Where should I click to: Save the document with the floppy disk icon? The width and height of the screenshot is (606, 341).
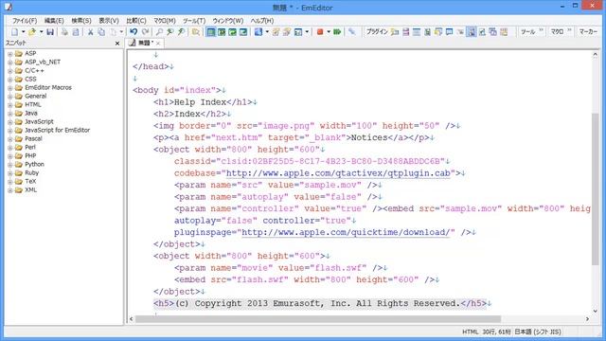click(50, 32)
